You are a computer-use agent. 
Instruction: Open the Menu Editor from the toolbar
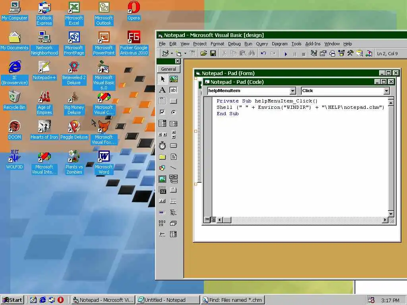tap(193, 54)
